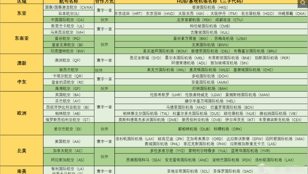The width and height of the screenshot is (308, 174).
Task: Click 多伦多皮尔逊 (YYZ) airport row
Action: pyautogui.click(x=211, y=151)
